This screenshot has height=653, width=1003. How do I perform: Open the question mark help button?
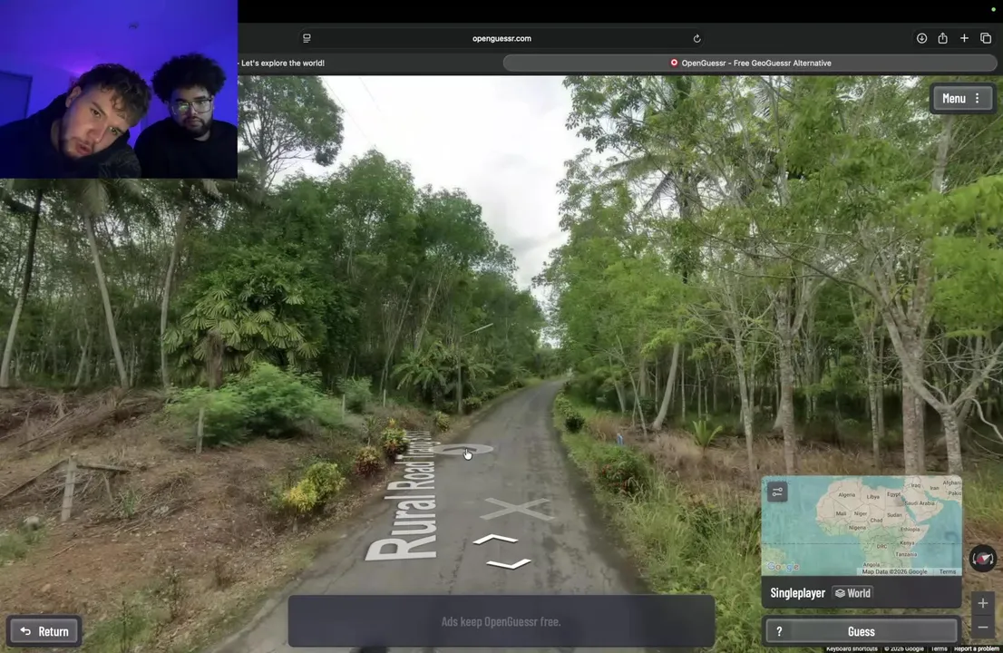click(x=778, y=632)
